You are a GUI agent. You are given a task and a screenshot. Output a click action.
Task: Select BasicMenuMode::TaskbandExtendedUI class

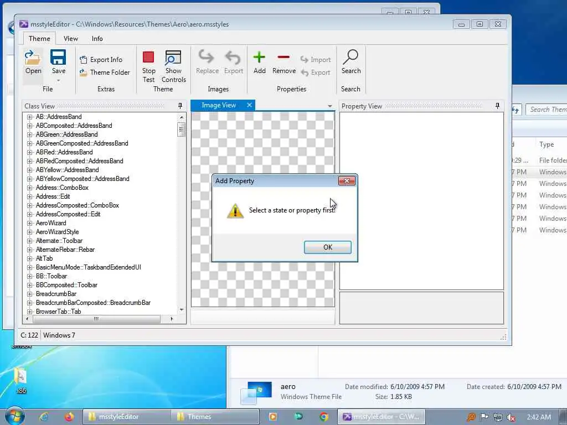(x=88, y=267)
